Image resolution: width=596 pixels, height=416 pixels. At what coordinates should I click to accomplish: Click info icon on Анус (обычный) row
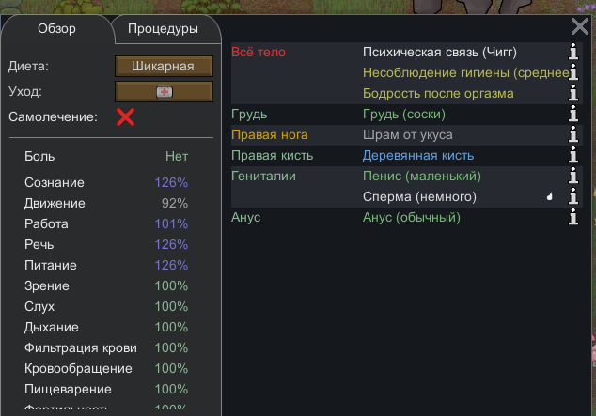(572, 218)
